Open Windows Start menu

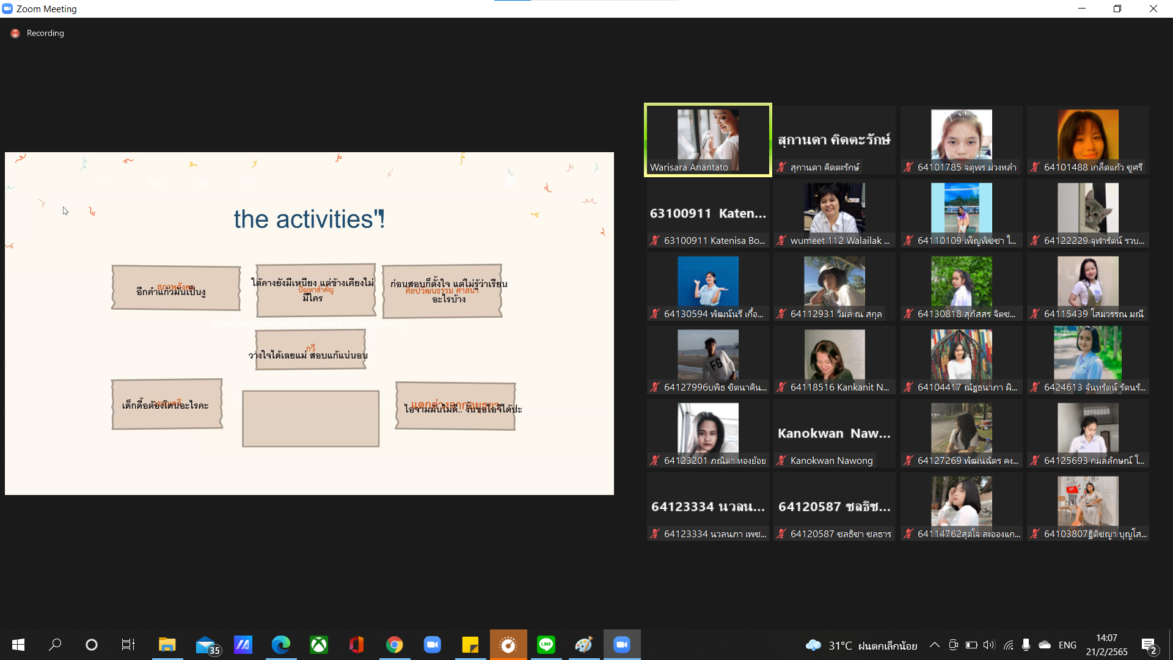coord(18,645)
